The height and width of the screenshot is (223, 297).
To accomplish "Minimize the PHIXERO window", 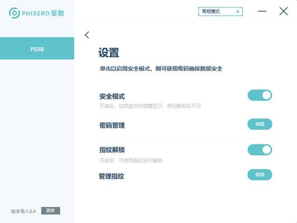I will 262,11.
